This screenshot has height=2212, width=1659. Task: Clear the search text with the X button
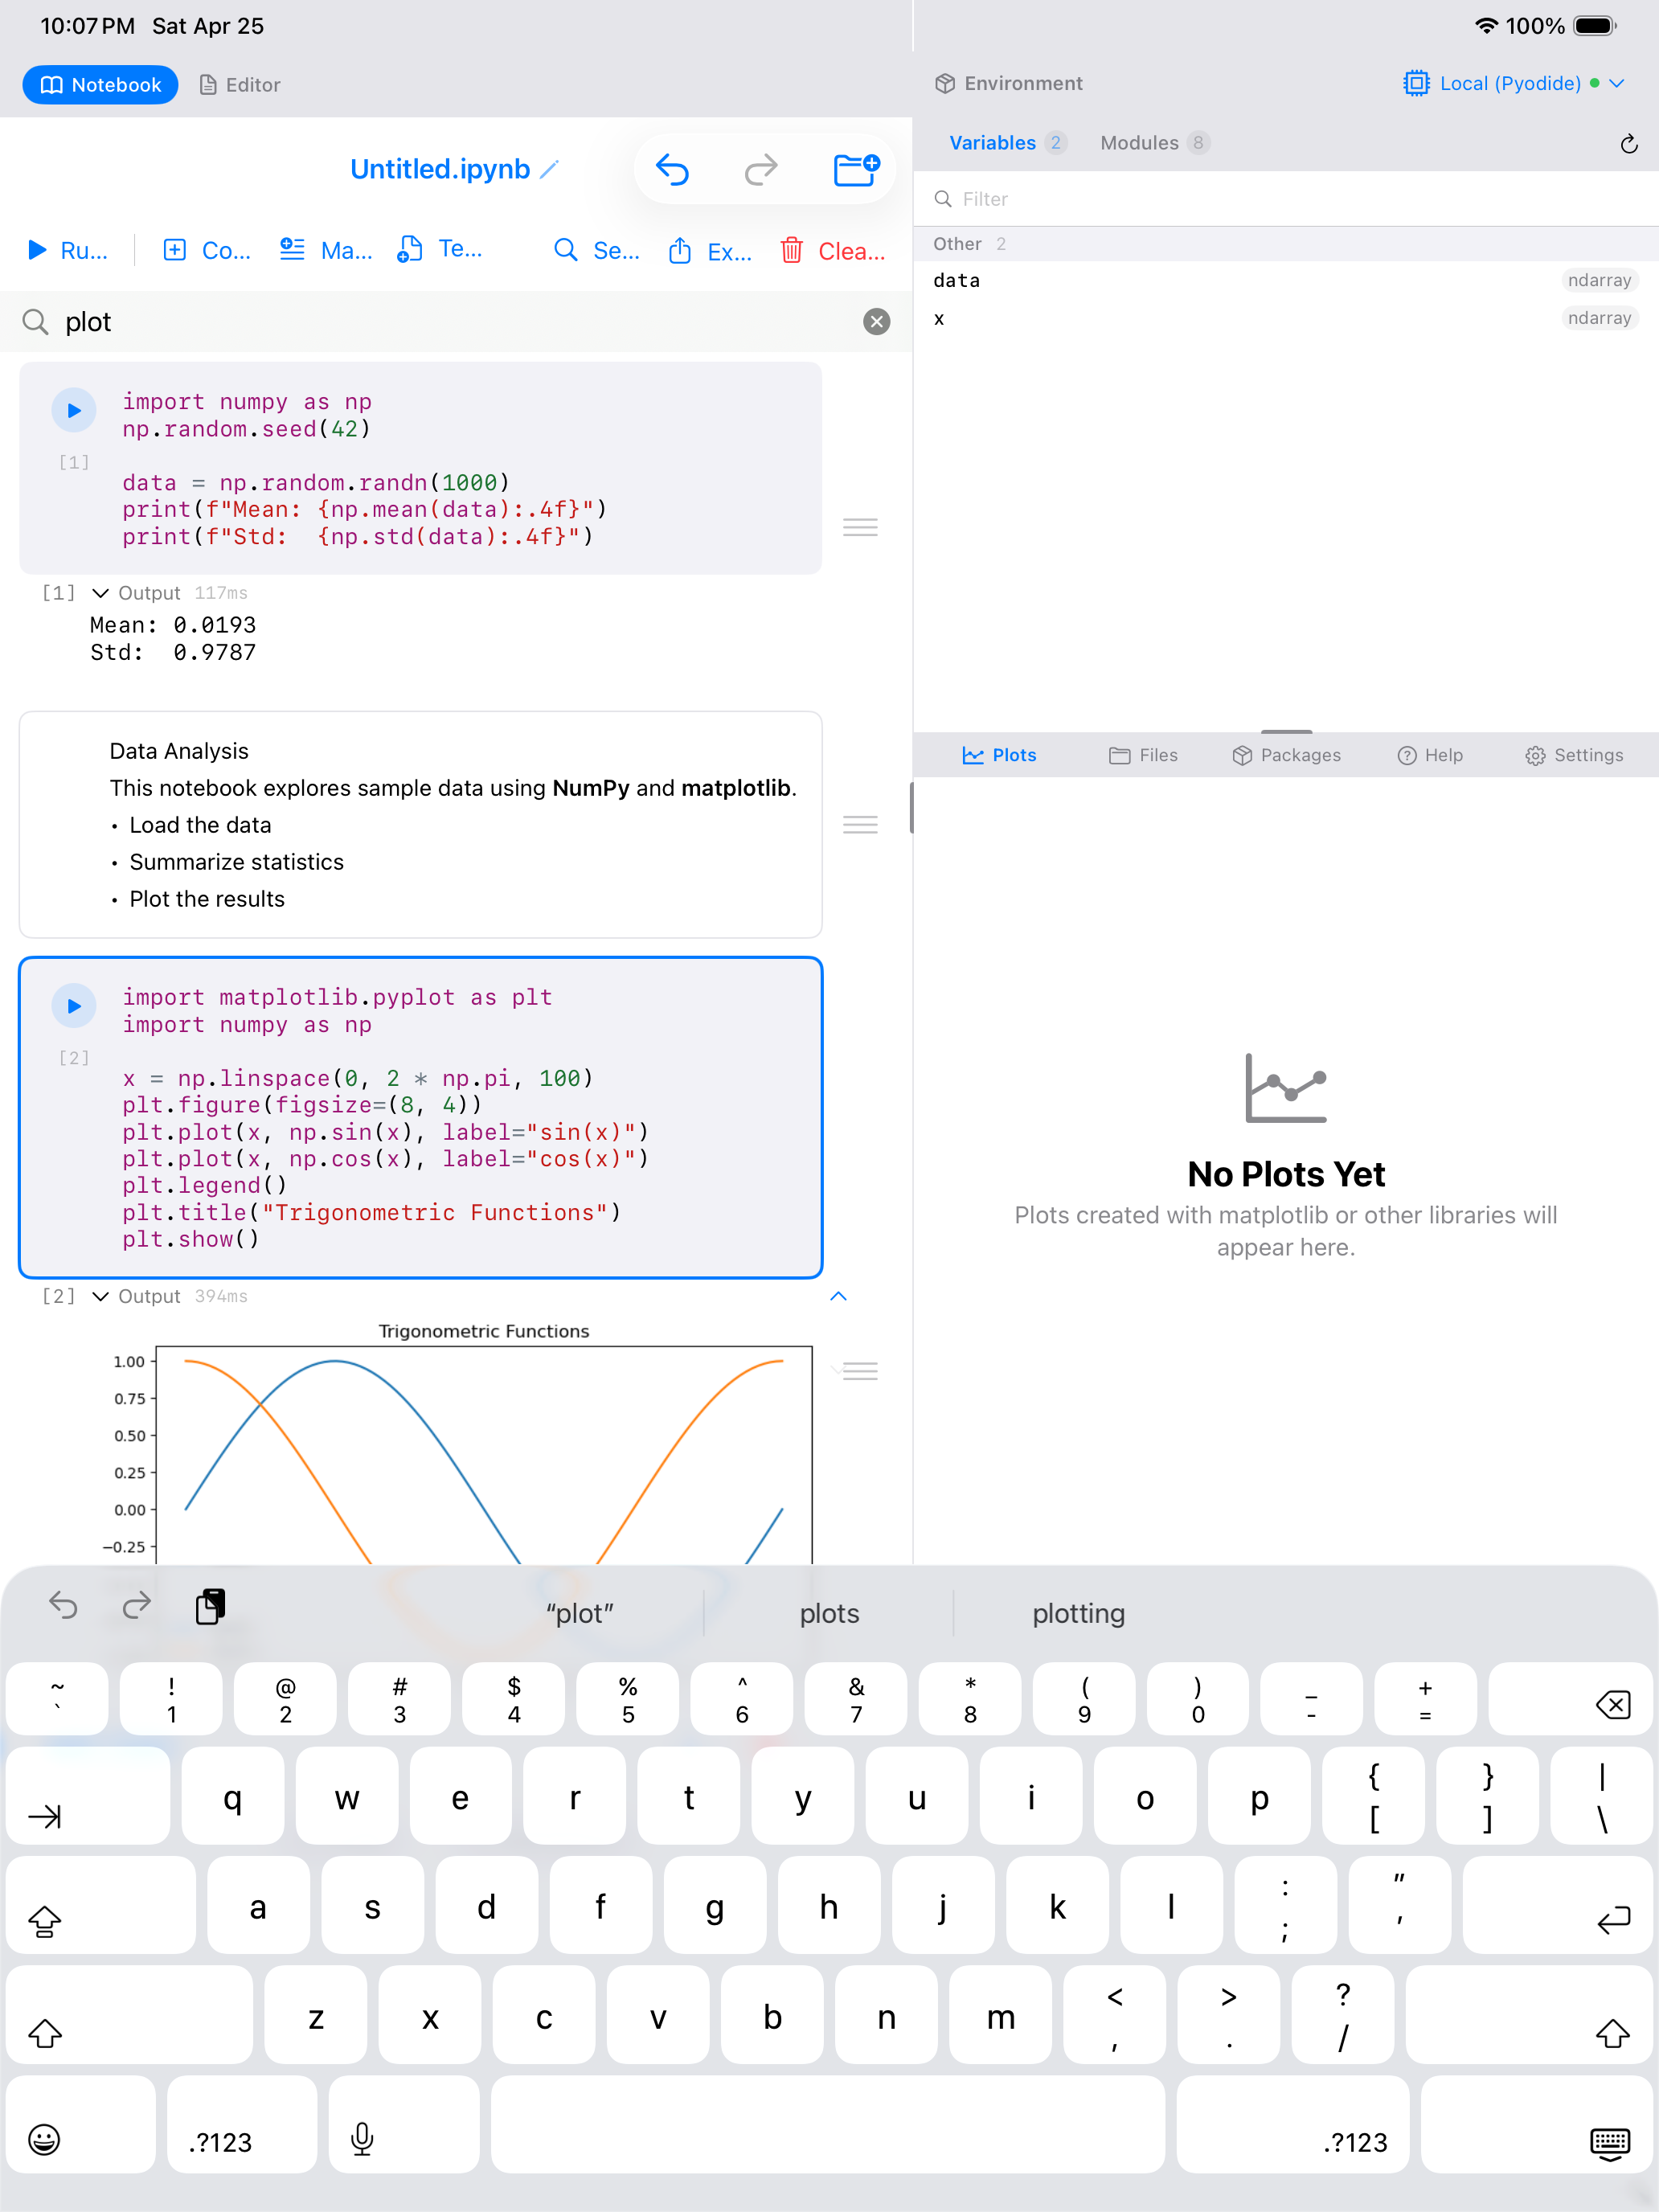coord(877,322)
